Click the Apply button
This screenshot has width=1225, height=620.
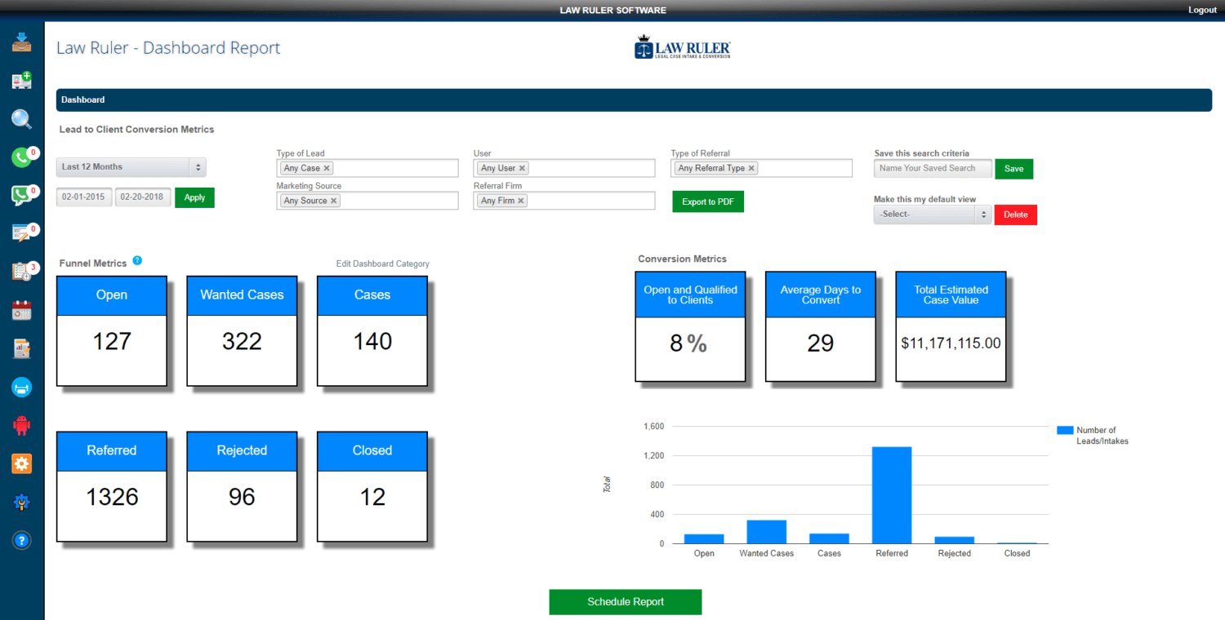[x=194, y=197]
